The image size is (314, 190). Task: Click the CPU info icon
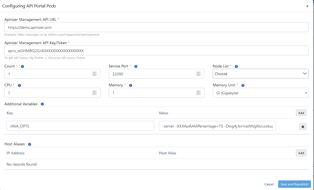click(x=19, y=85)
